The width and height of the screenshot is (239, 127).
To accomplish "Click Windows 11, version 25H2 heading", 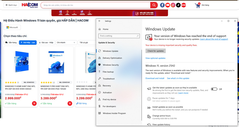I will coord(160,66).
